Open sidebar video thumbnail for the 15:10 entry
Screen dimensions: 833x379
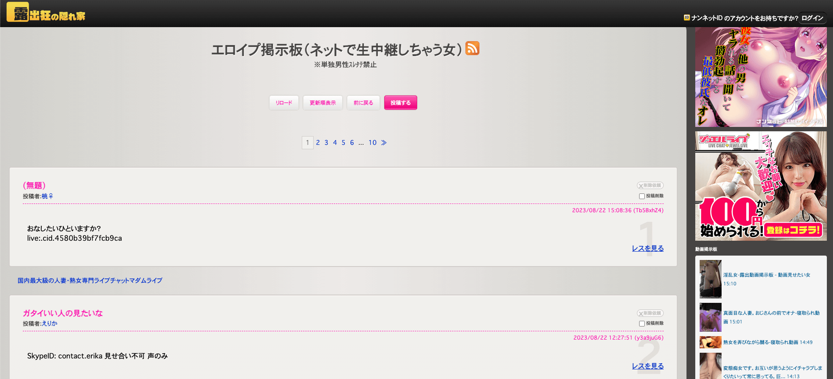coord(711,279)
